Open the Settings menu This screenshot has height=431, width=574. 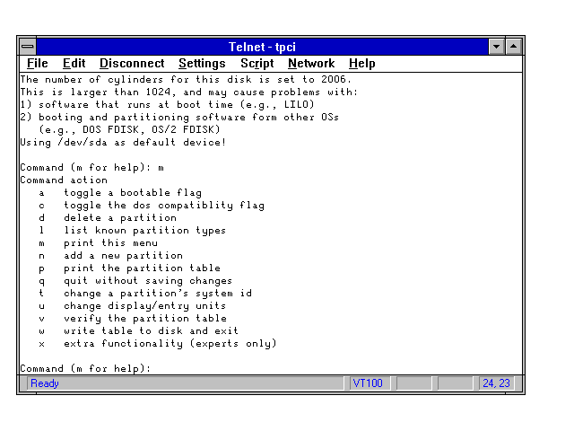[202, 64]
